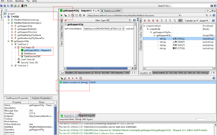217x135 pixels.
Task: Expand the WeatherWebServiceSoap interface node
Action: (x=8, y=20)
